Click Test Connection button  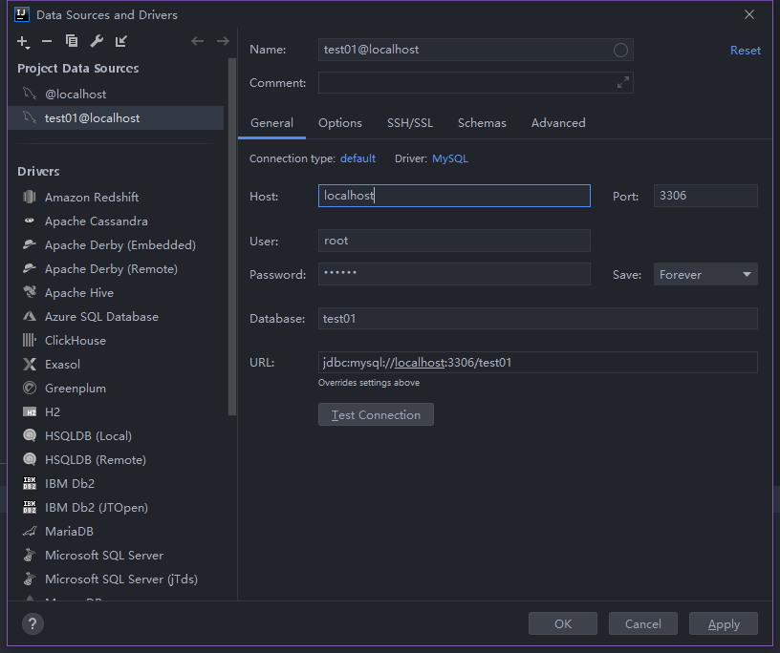(376, 414)
